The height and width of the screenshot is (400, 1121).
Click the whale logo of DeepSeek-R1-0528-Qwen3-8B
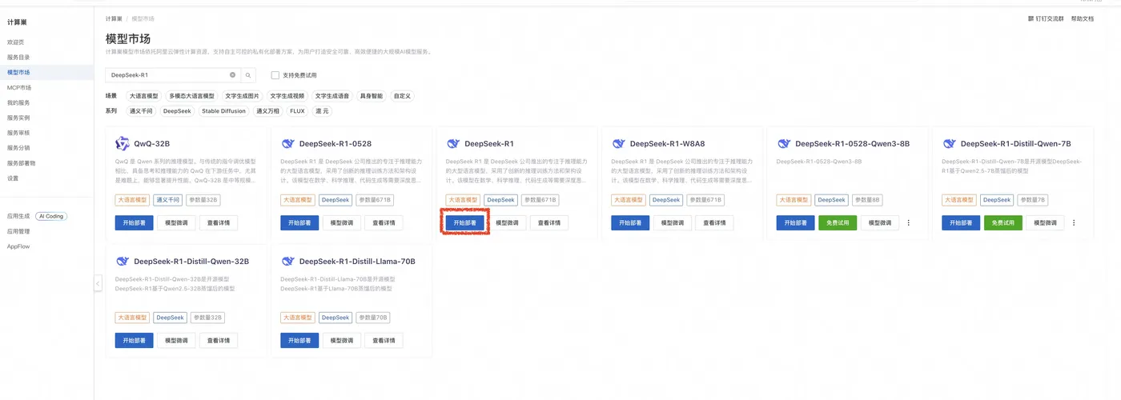(x=784, y=143)
